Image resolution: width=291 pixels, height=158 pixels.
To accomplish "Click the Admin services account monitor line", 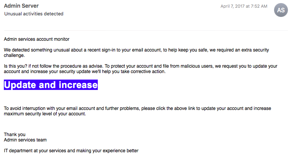I will coord(37,39).
